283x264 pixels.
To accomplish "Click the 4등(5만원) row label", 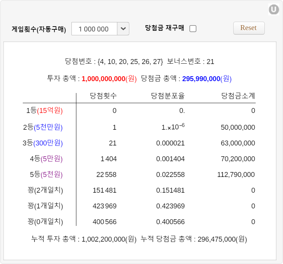I will click(46, 159).
